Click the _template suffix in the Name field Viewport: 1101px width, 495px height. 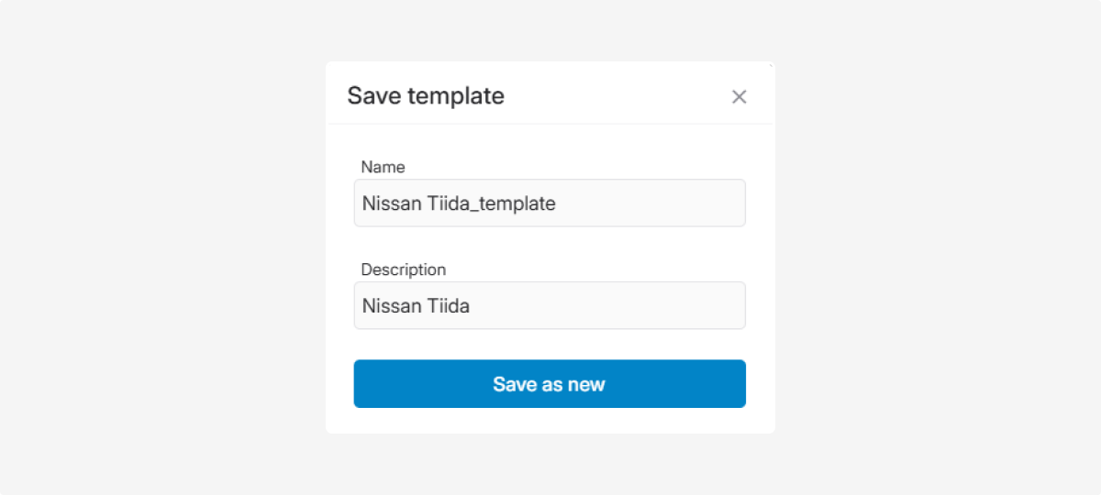(516, 203)
